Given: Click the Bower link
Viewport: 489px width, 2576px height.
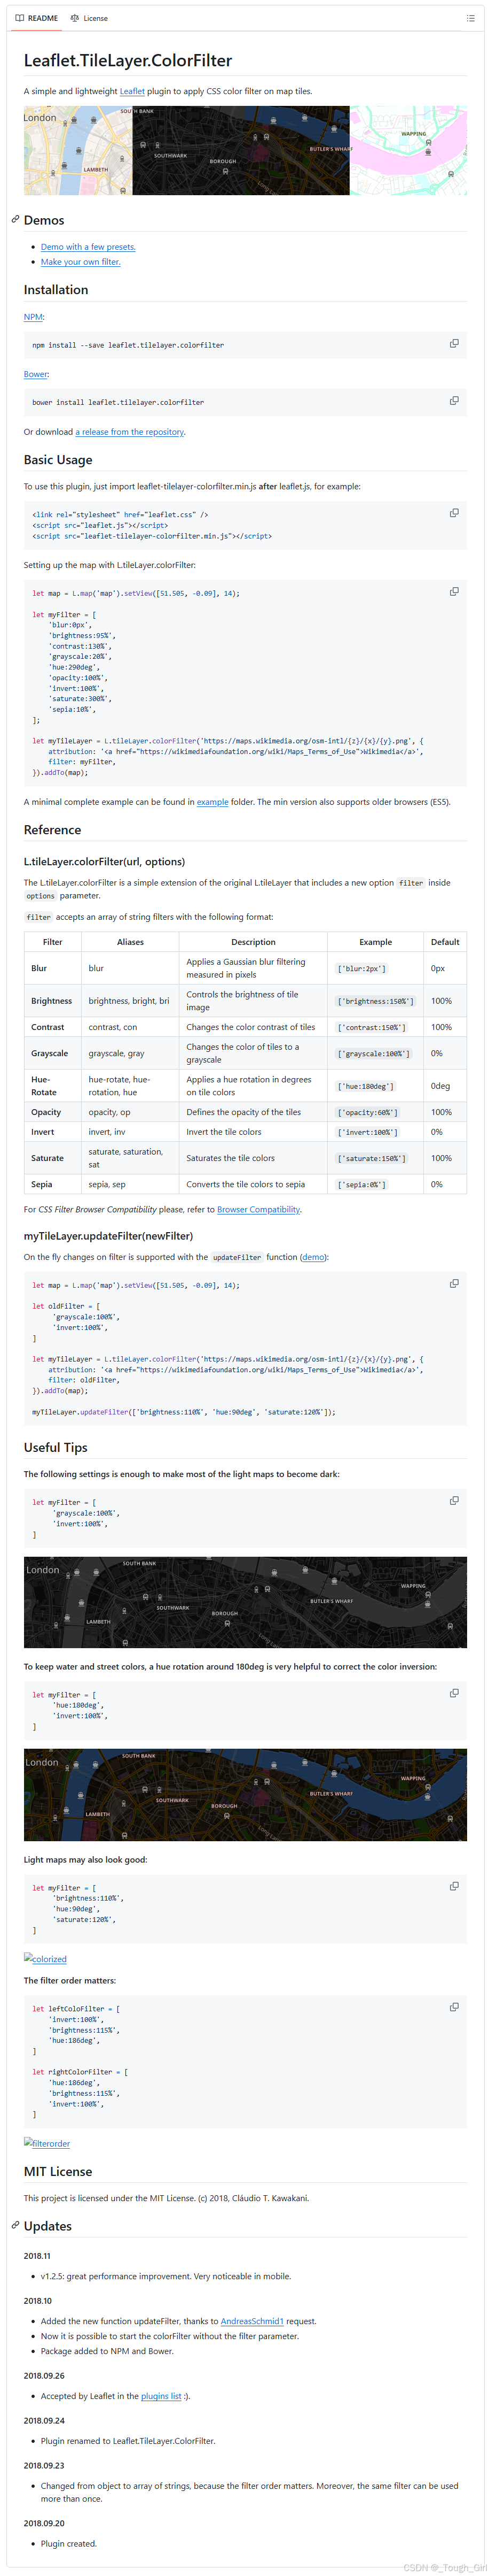Looking at the screenshot, I should click(35, 374).
